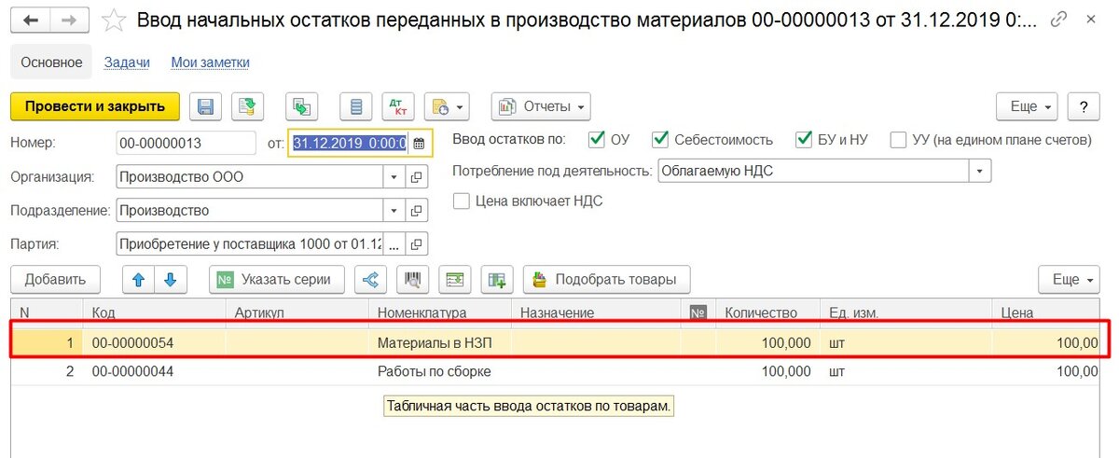Open help with question mark button
Viewport: 1119px width, 458px height.
coord(1084,106)
